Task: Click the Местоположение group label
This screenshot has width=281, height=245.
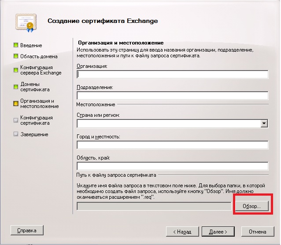Action: tap(96, 104)
